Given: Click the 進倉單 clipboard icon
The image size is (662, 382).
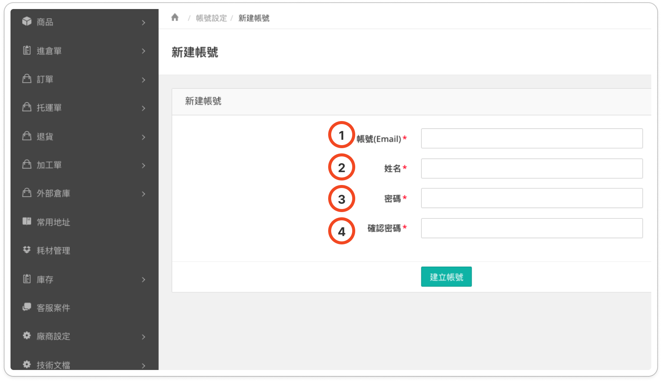Looking at the screenshot, I should tap(27, 50).
